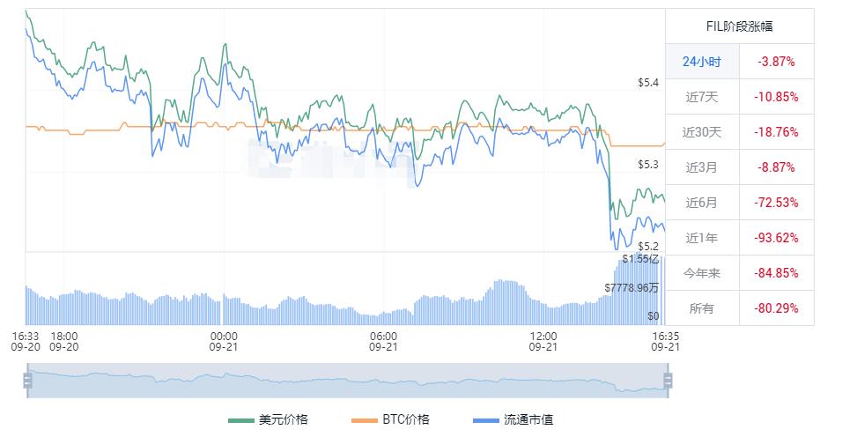Click the range navigator mini chart
Screen dimensions: 842x437
click(x=347, y=381)
